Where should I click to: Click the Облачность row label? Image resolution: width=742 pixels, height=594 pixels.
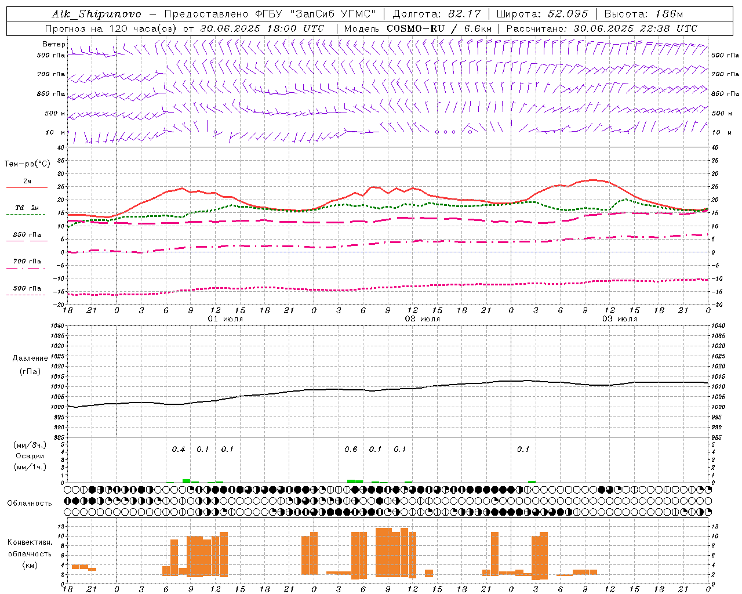(x=30, y=503)
